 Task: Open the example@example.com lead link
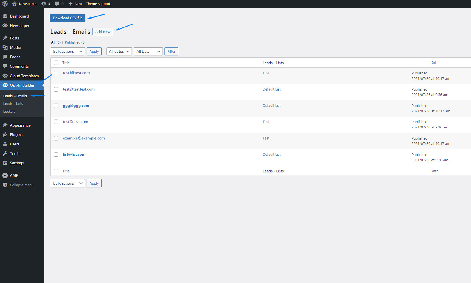pos(84,138)
